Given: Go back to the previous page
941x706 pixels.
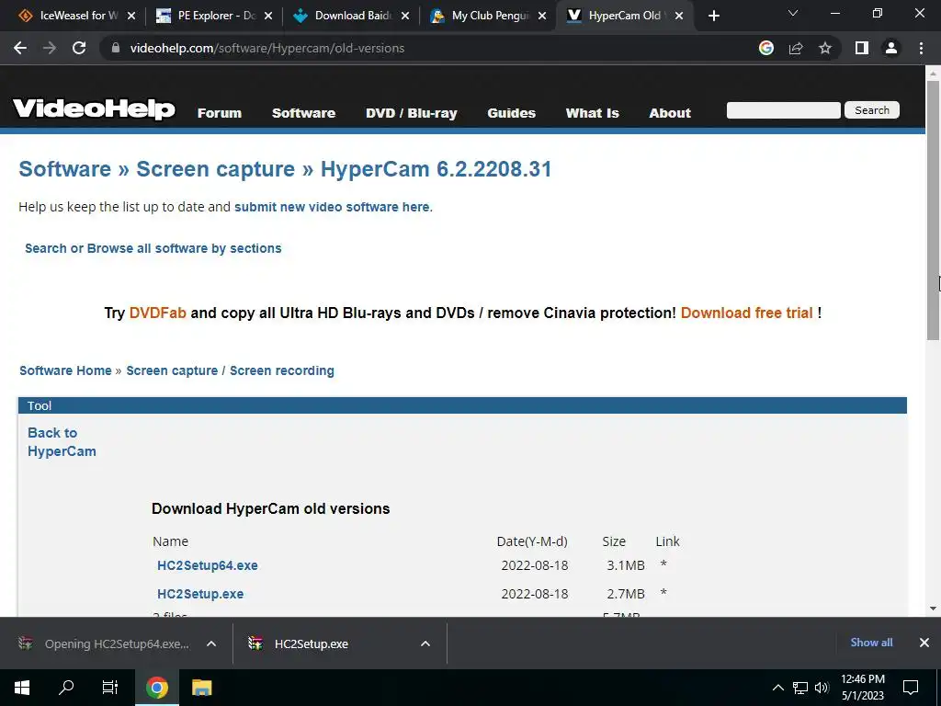Looking at the screenshot, I should (x=20, y=48).
